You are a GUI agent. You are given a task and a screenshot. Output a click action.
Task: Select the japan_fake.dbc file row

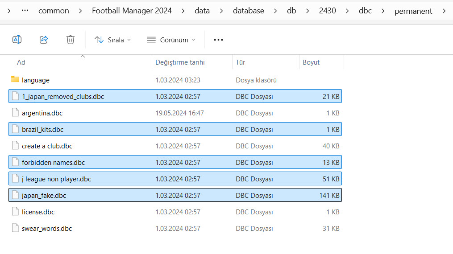pyautogui.click(x=44, y=196)
